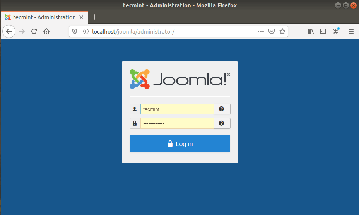Screen dimensions: 359x215
Task: Bookmark this page with the star
Action: 282,31
